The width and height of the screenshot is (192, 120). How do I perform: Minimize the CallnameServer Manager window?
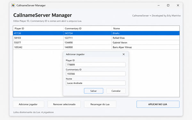point(158,5)
